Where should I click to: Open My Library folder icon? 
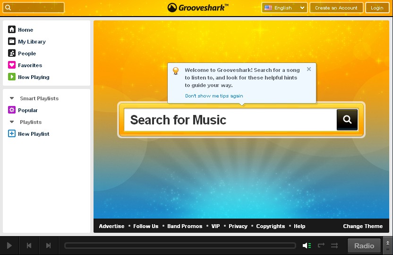tap(12, 42)
